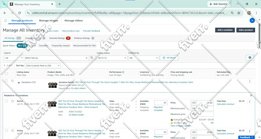This screenshot has width=261, height=139.
Task: Switch to Manage products tab
Action: [x=22, y=20]
